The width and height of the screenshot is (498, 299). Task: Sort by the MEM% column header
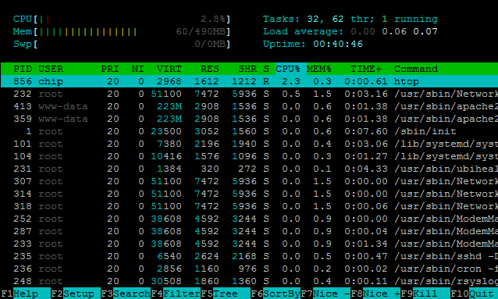[x=319, y=69]
